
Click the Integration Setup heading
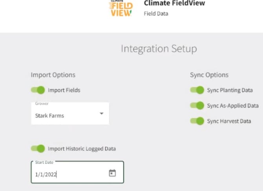tap(159, 49)
